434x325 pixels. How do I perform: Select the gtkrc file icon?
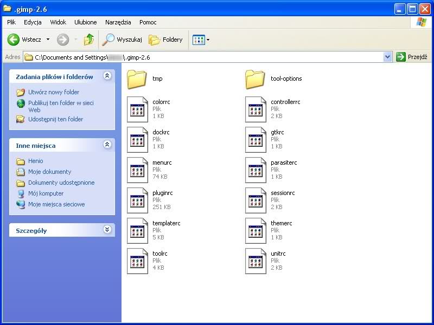pyautogui.click(x=255, y=140)
